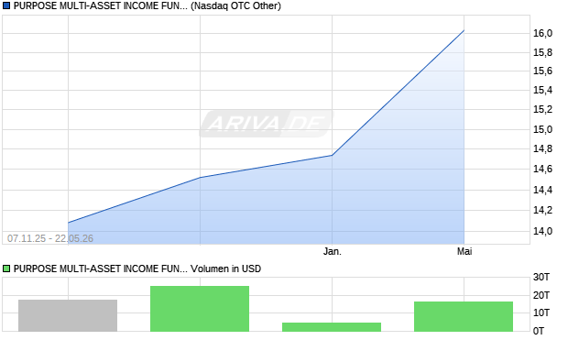Image resolution: width=568 pixels, height=340 pixels.
Task: Click the Mai axis label
Action: (x=464, y=251)
